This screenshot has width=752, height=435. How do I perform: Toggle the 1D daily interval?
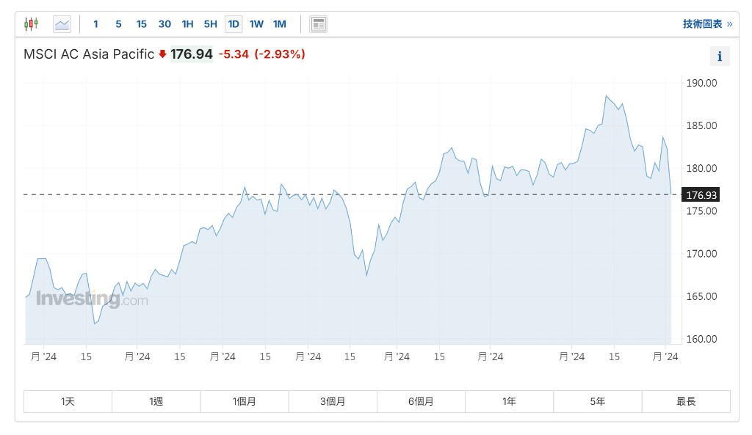[234, 24]
